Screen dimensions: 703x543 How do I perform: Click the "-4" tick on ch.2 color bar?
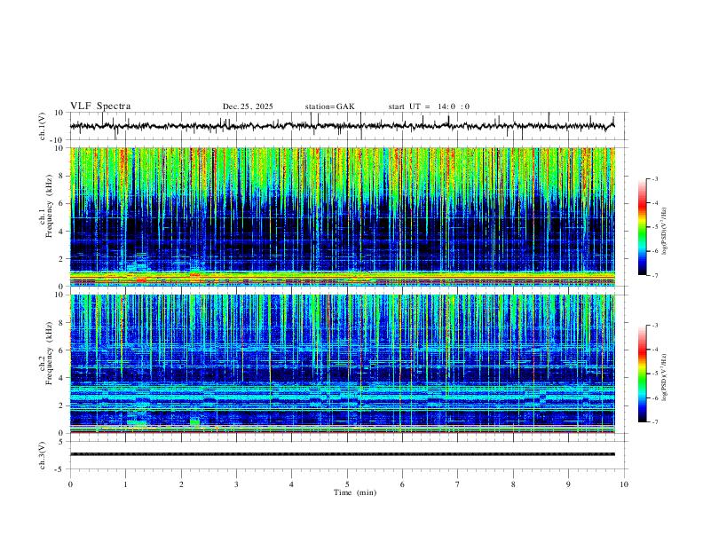pyautogui.click(x=655, y=350)
